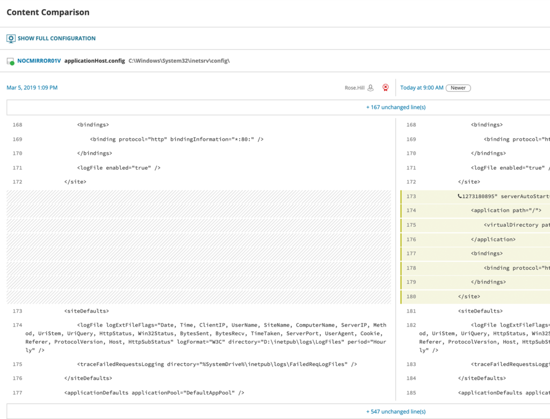The width and height of the screenshot is (550, 419).
Task: Click the NOCMIRROR01V server status icon
Action: [x=11, y=61]
